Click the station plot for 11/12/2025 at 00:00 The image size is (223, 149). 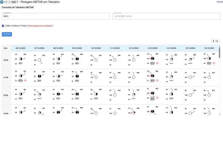(115, 60)
